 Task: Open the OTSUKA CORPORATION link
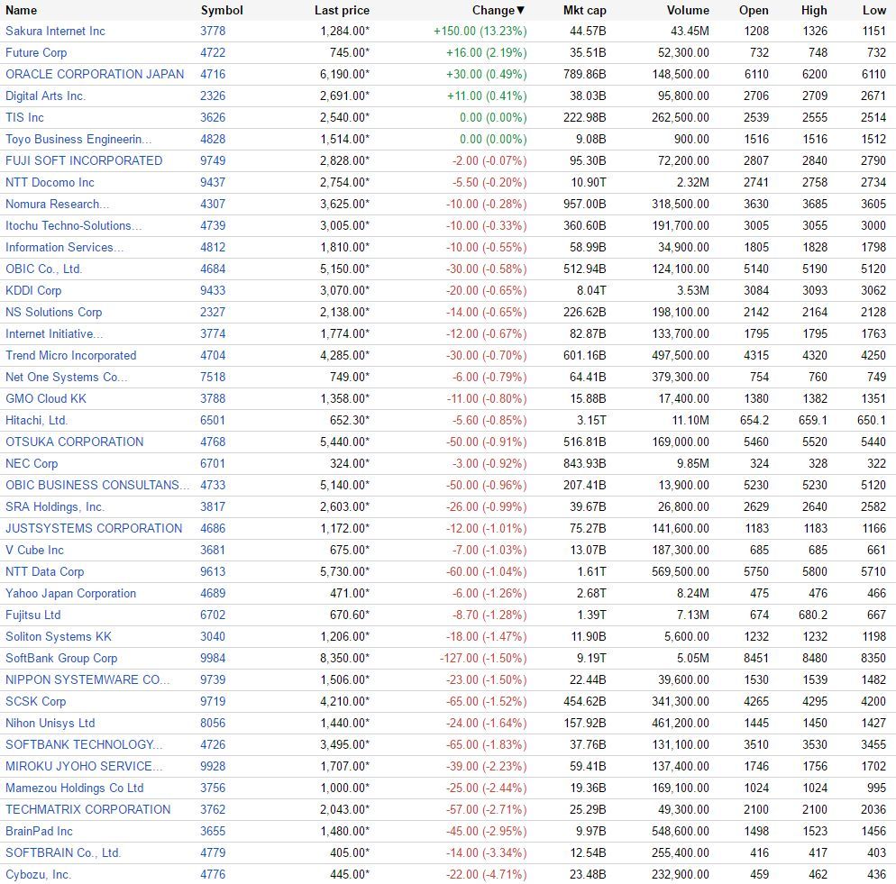74,442
